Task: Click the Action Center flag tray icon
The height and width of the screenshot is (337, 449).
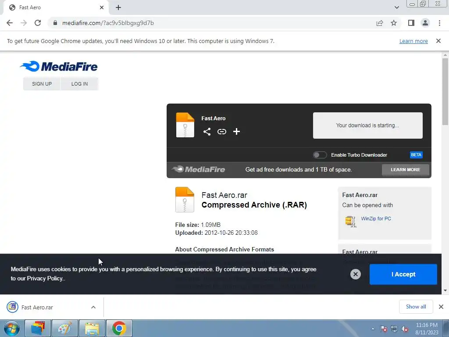Action: coord(384,329)
